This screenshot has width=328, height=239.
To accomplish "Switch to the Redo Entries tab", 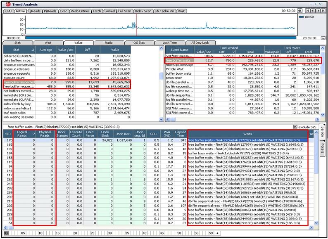I will (x=80, y=11).
